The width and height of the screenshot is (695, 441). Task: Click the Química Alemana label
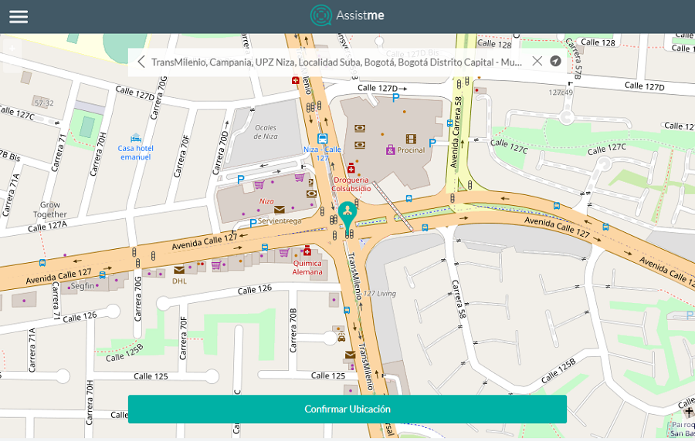pyautogui.click(x=307, y=268)
